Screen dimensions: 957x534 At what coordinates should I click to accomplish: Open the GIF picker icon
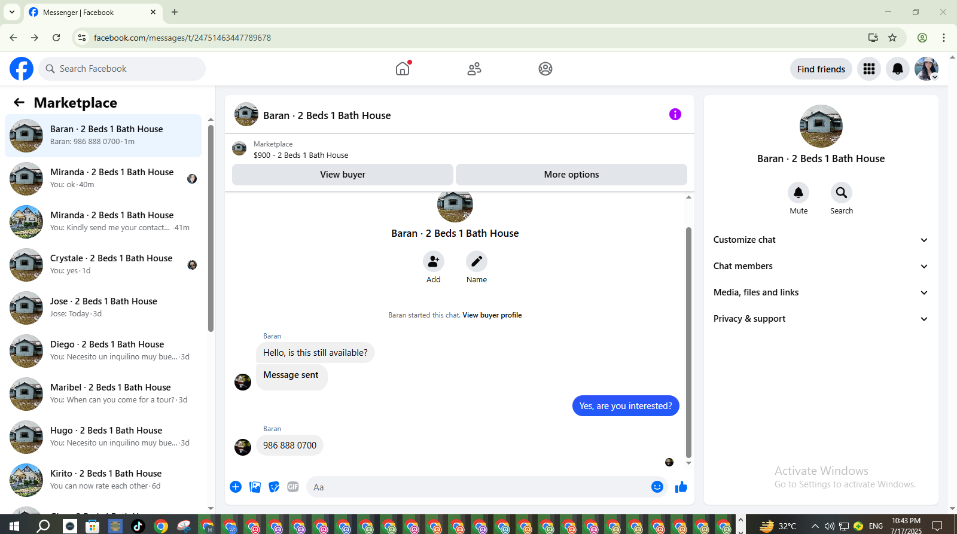(293, 487)
